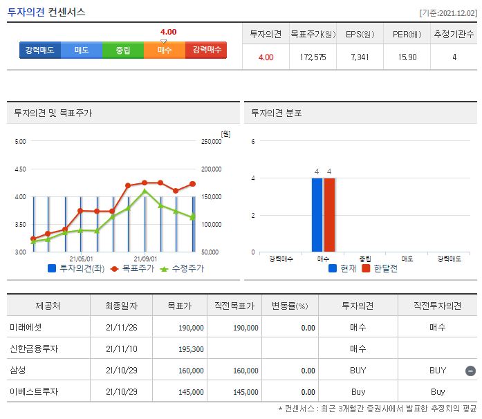
Task: Click the 21/09/01 axis label
Action: pyautogui.click(x=145, y=259)
